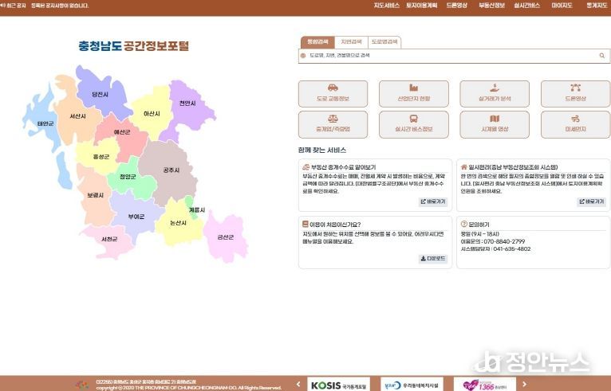Select 예산군 on the map
611x391 pixels.
[122, 132]
